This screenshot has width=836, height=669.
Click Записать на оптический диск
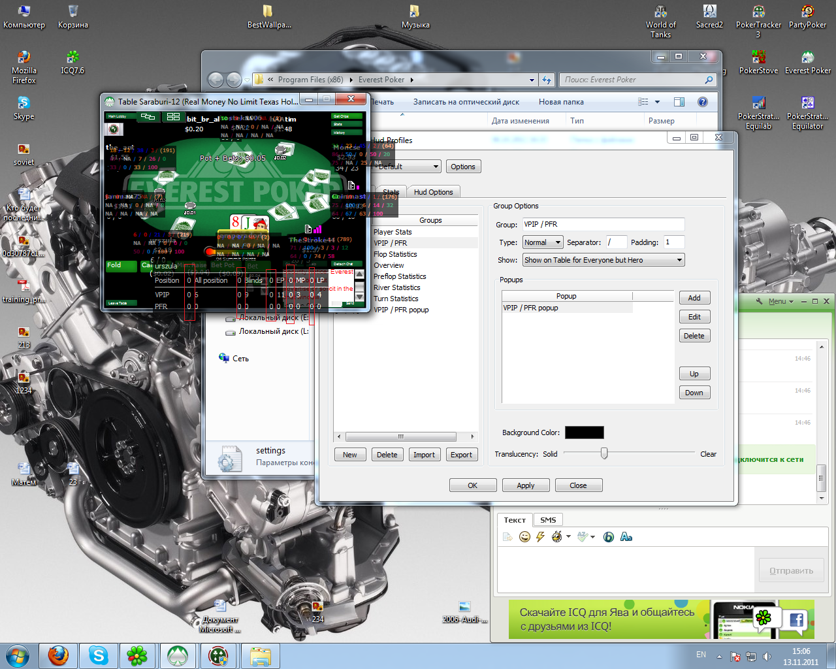(x=466, y=102)
